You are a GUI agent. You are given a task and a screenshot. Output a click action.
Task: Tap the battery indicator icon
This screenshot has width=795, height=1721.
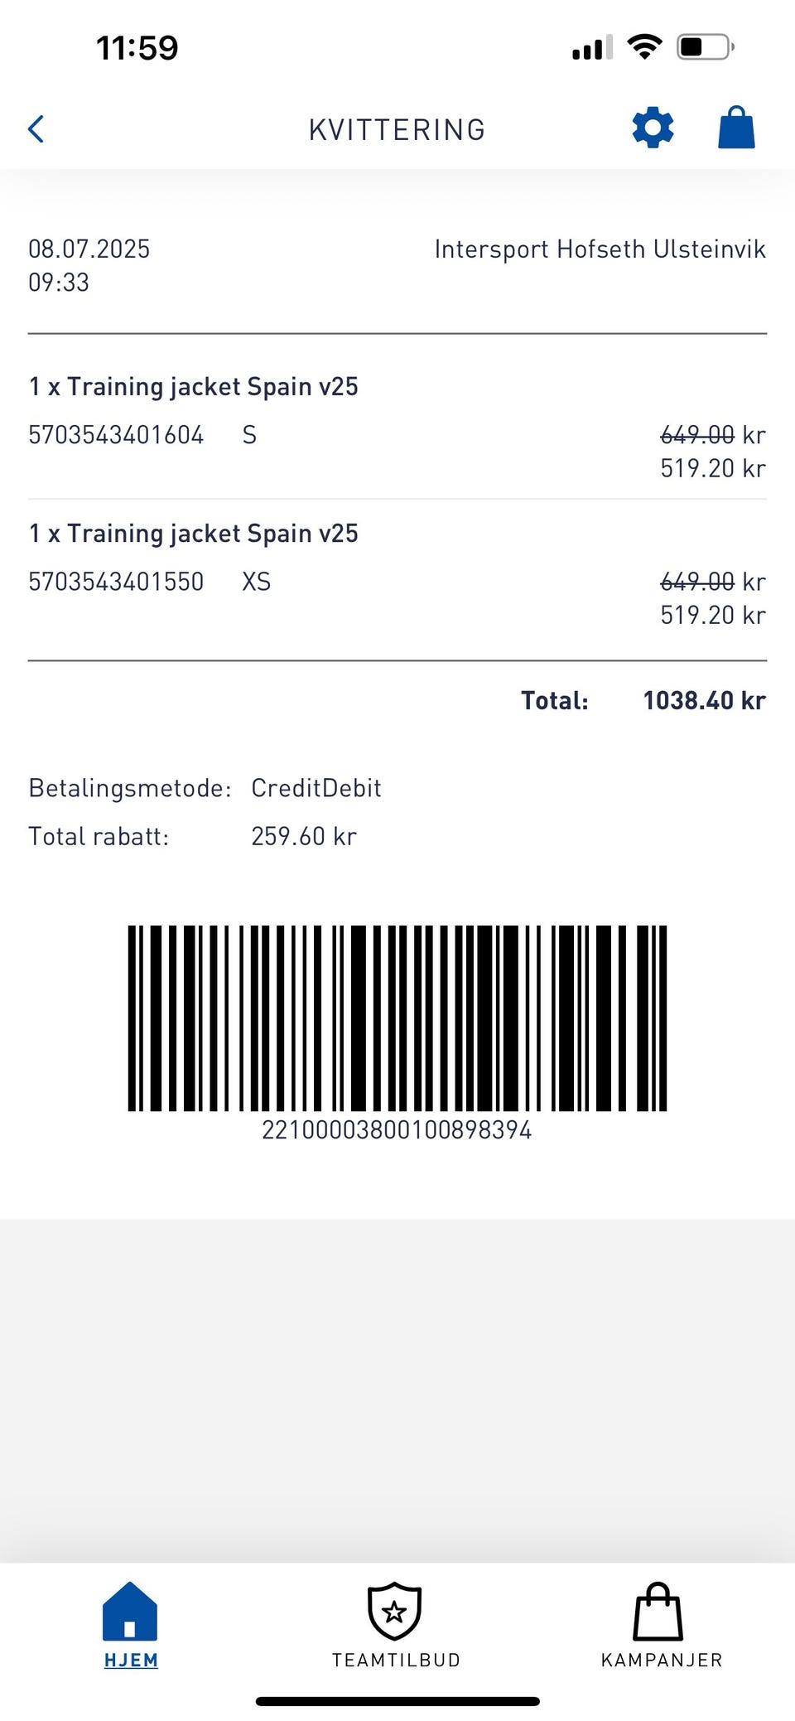click(x=705, y=46)
